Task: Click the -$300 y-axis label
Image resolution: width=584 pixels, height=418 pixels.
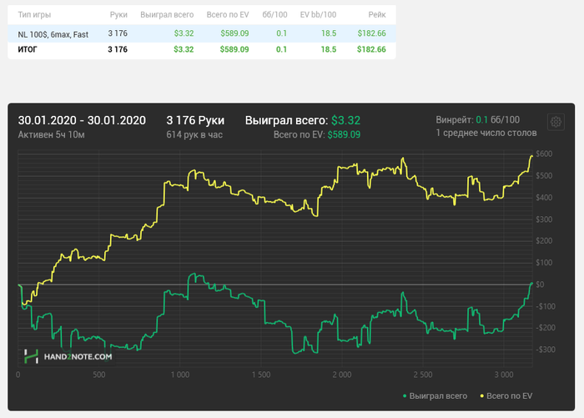Action: click(546, 350)
